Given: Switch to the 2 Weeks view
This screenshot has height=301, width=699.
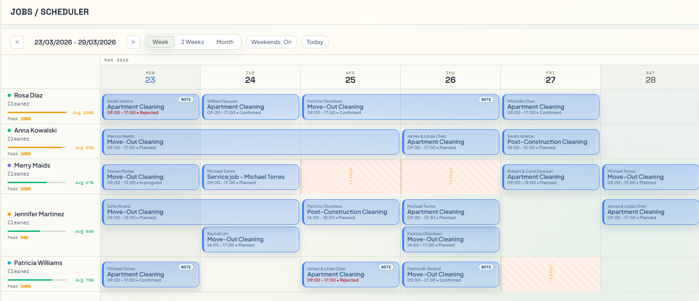Looking at the screenshot, I should coord(193,42).
